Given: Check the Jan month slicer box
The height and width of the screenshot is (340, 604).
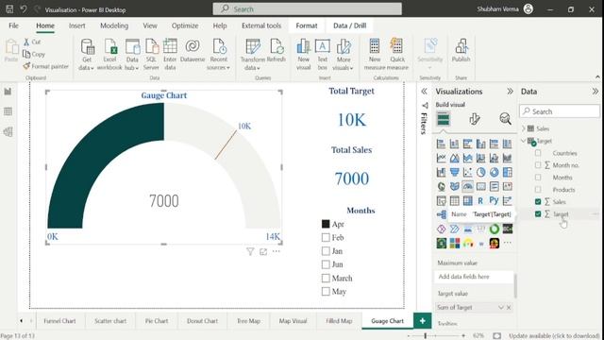Looking at the screenshot, I should point(326,251).
